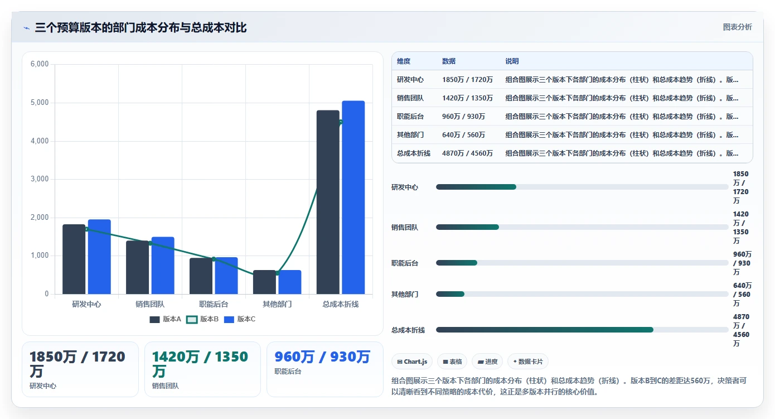This screenshot has width=775, height=419.
Task: Click the 总成本折线 progress bar
Action: point(582,330)
